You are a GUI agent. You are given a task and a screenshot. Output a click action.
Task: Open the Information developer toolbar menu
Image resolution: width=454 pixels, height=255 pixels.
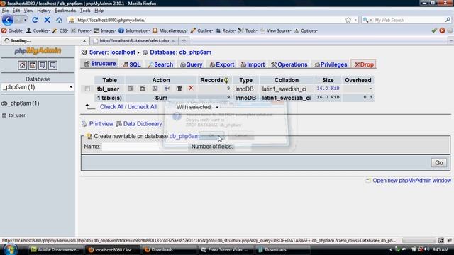coord(134,30)
